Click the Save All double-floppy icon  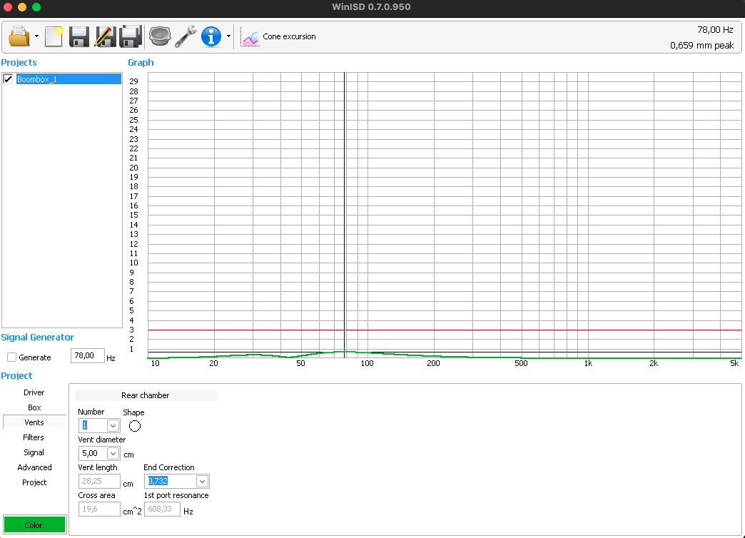point(130,36)
